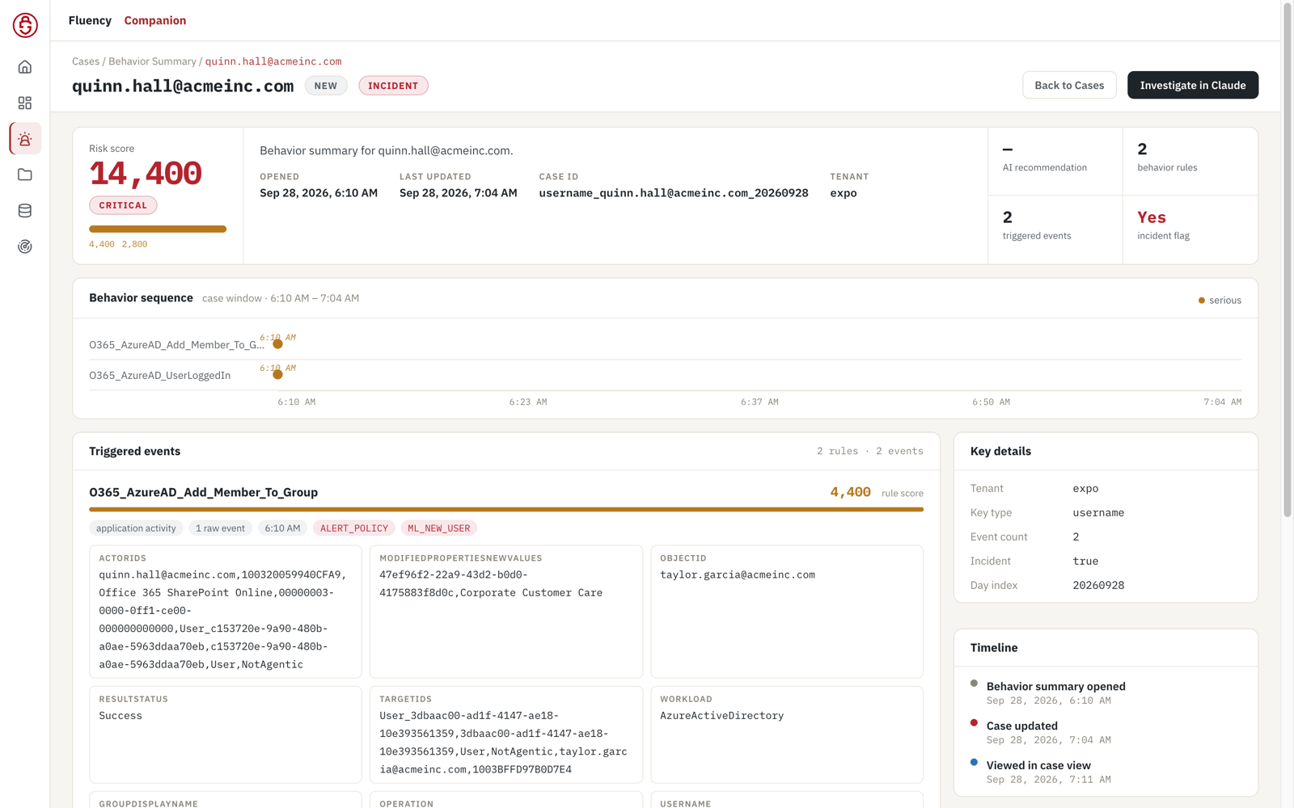Screen dimensions: 1294x808
Task: Click the NEW status badge
Action: [326, 86]
